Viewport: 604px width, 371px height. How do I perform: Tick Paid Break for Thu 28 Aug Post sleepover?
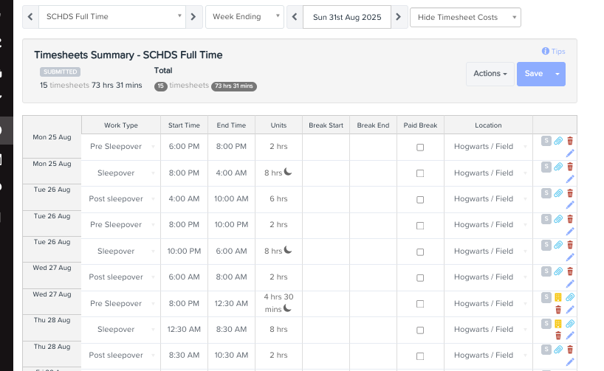tap(420, 356)
